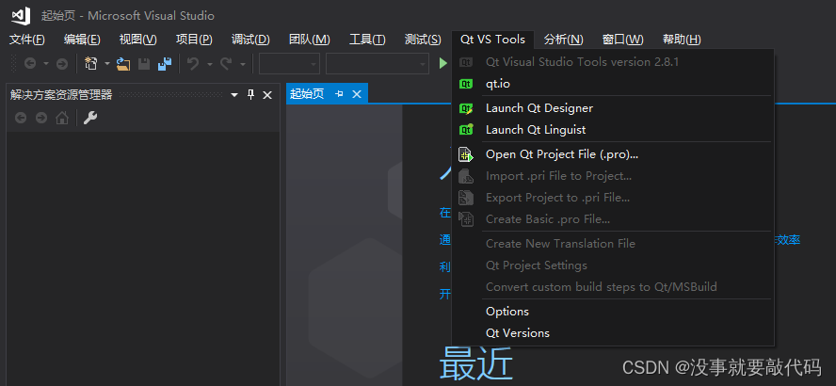Open Qt Versions menu entry
The height and width of the screenshot is (386, 836).
pyautogui.click(x=613, y=333)
